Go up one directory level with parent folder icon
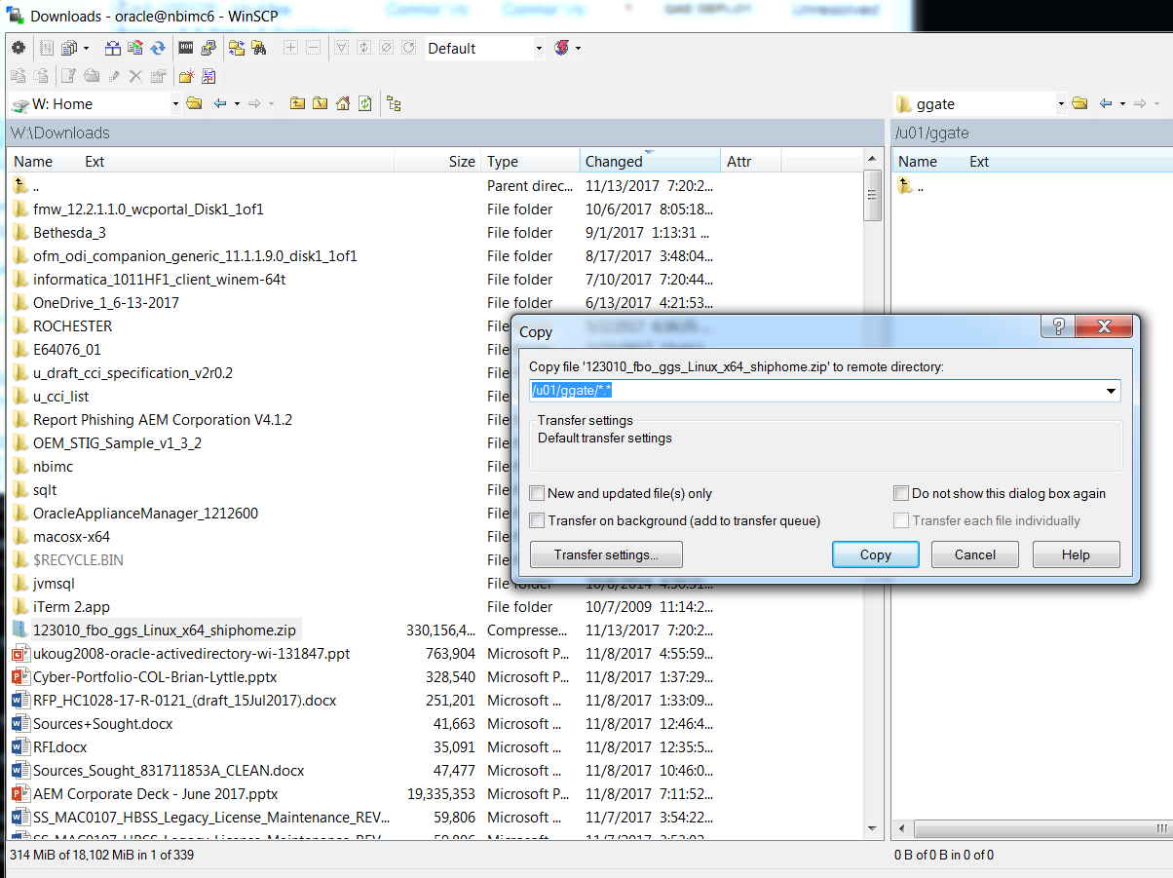 pos(298,103)
